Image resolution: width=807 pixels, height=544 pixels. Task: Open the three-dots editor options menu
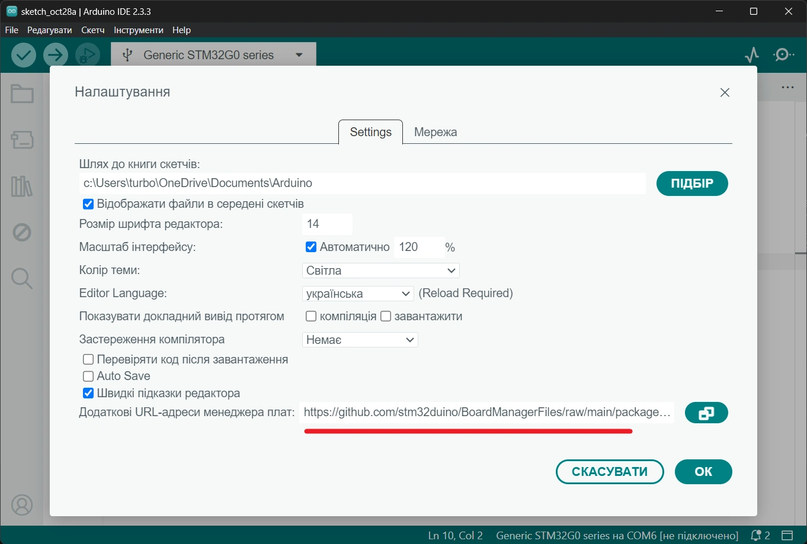pyautogui.click(x=787, y=87)
